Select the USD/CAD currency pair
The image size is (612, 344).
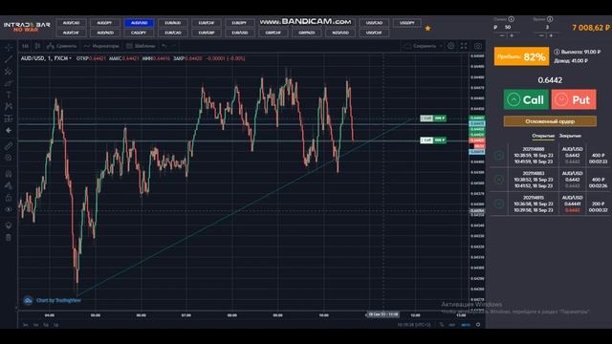pyautogui.click(x=374, y=23)
